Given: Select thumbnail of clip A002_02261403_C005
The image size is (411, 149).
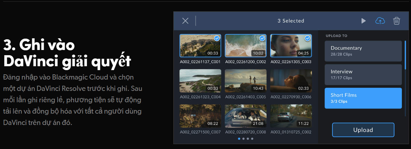Looking at the screenshot, I should coord(246,81).
